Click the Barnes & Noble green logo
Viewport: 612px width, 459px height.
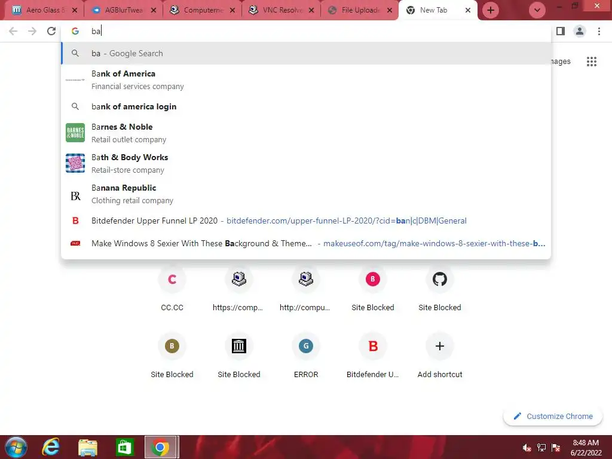tap(75, 133)
